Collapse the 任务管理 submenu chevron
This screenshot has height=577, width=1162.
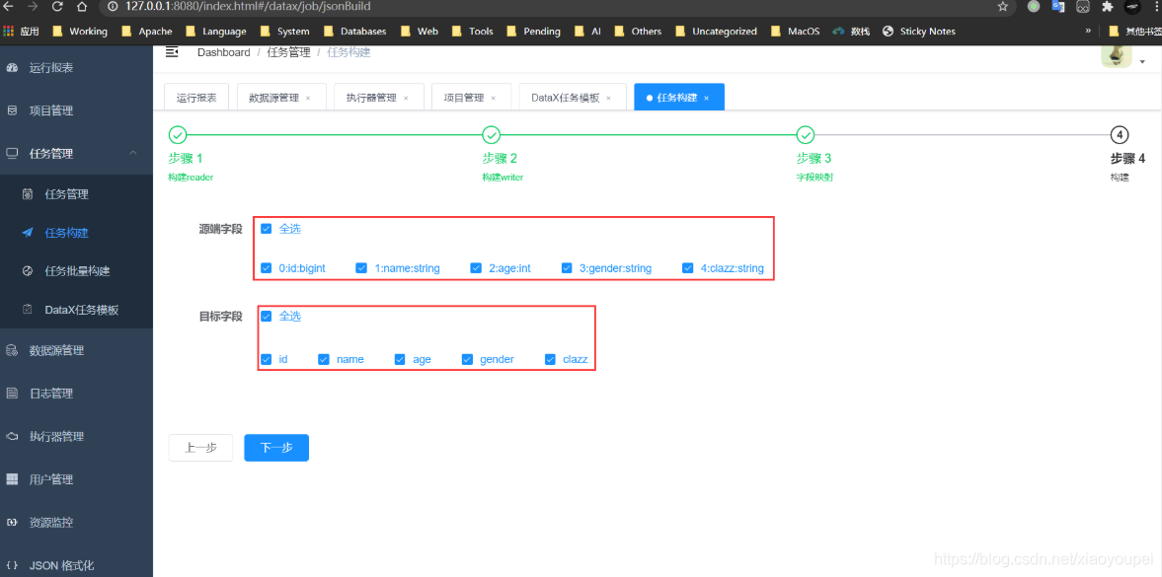(132, 153)
